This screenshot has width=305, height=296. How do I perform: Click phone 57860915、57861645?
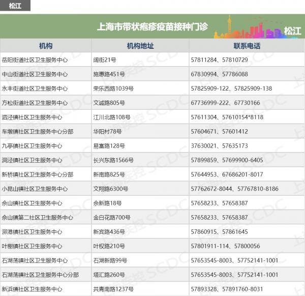pos(220,232)
